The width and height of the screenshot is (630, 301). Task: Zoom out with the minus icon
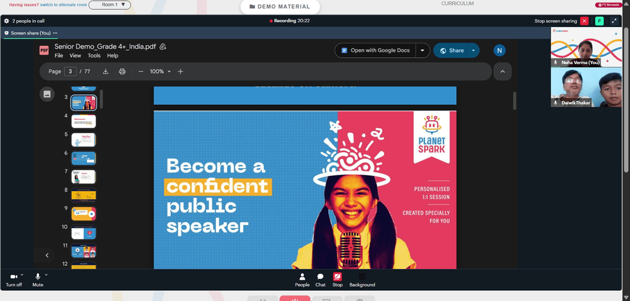[140, 72]
